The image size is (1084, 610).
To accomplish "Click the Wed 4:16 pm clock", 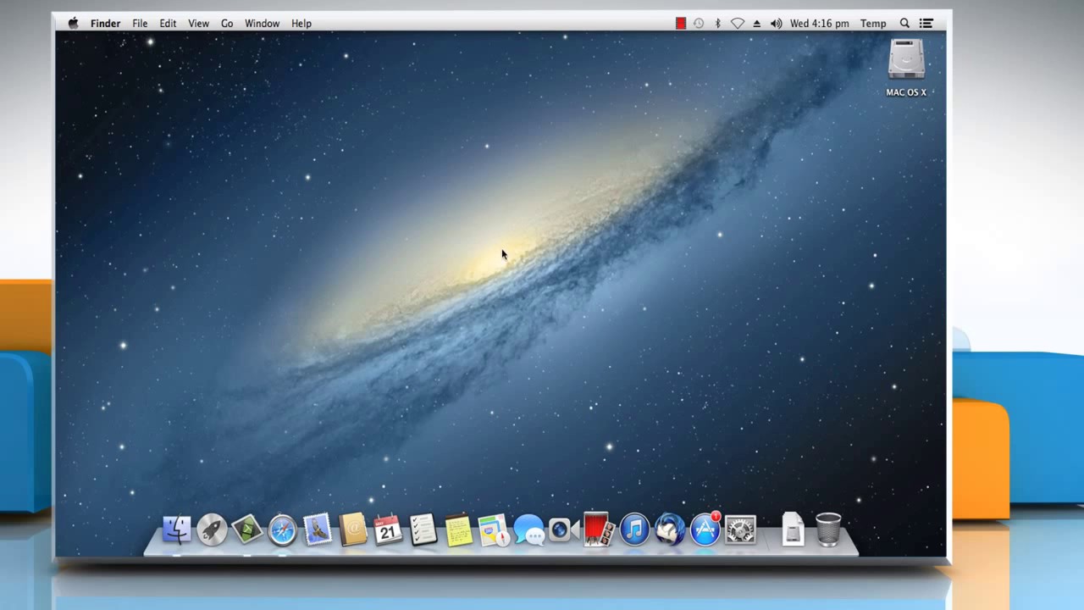I will pyautogui.click(x=820, y=24).
